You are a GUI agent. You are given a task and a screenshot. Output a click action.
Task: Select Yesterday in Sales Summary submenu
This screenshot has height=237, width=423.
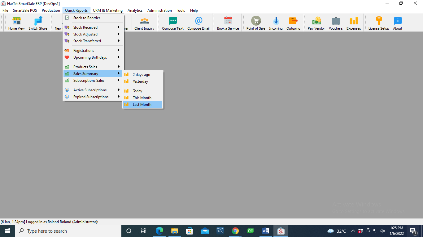140,81
